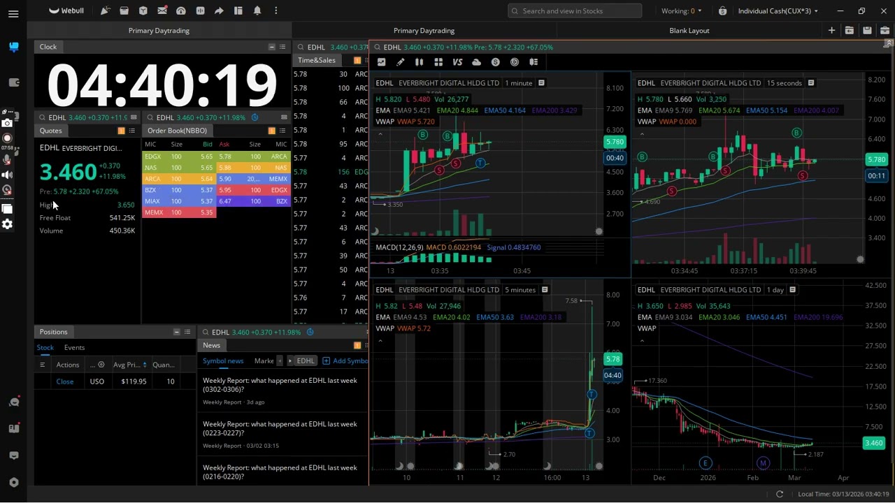Select the EDHL chip in News filter
This screenshot has height=503, width=895.
click(x=306, y=361)
